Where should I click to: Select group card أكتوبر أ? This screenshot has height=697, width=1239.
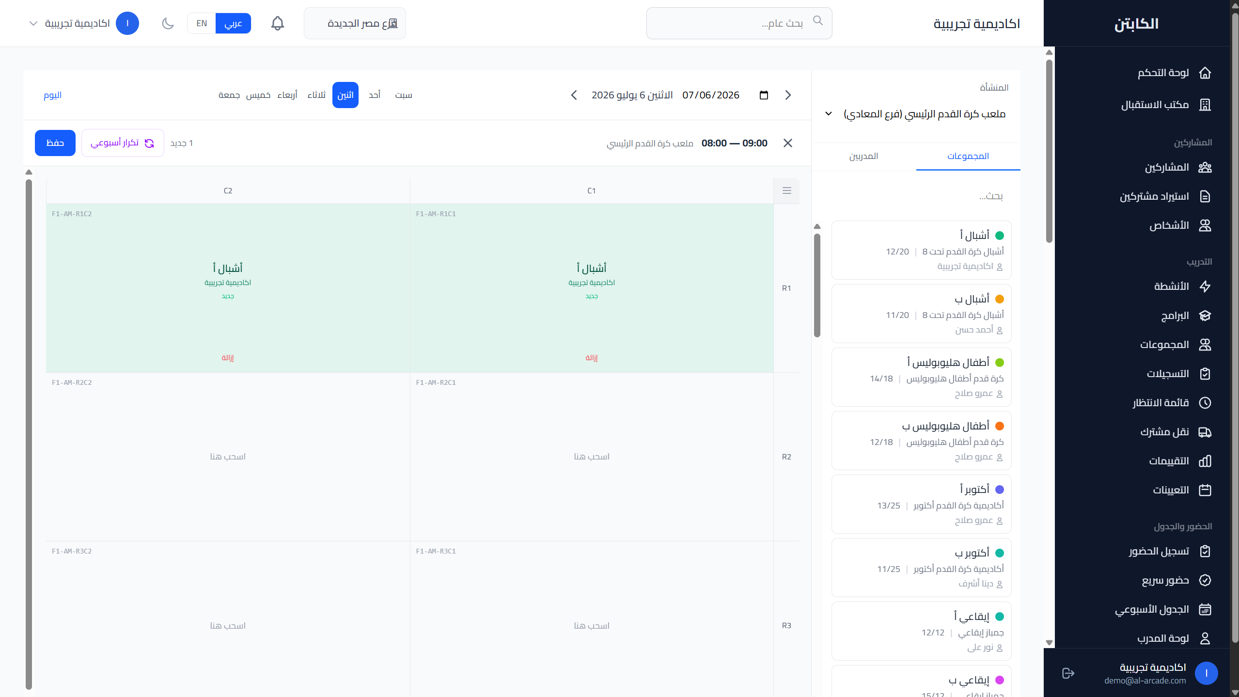921,504
